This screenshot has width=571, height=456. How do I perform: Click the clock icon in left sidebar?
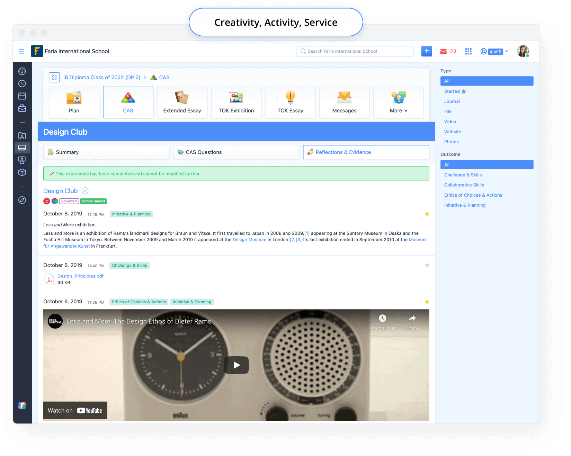(x=22, y=83)
